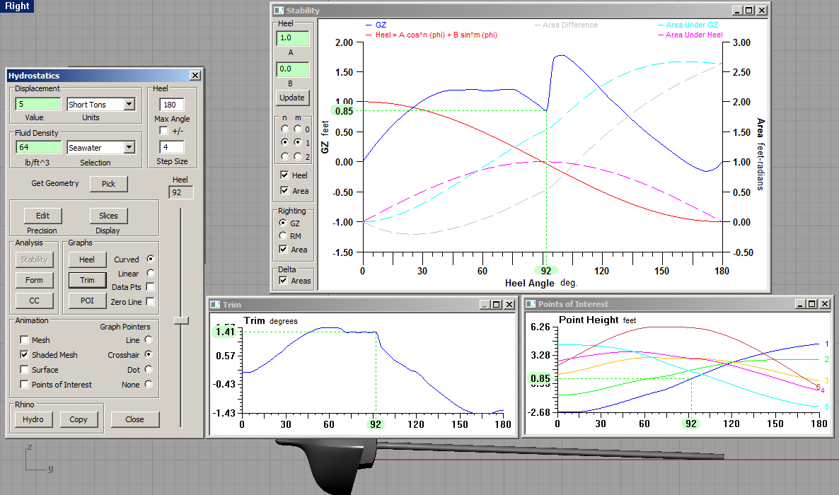The image size is (839, 495).
Task: Enable the Data Pts checkbox
Action: [151, 287]
